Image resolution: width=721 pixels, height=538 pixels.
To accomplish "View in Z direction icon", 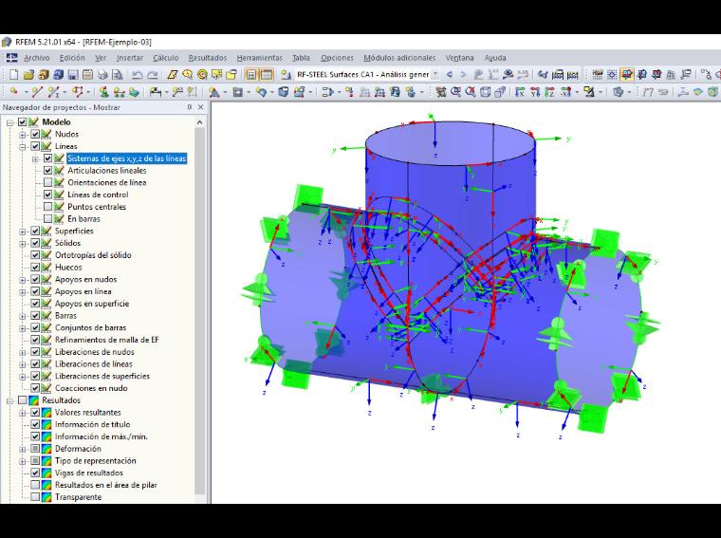I will [550, 92].
